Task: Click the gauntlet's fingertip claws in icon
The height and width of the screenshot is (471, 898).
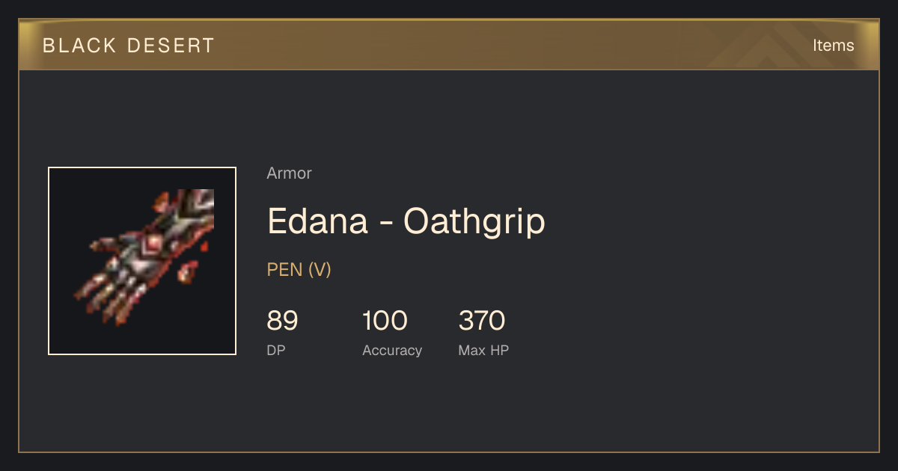Action: point(105,303)
